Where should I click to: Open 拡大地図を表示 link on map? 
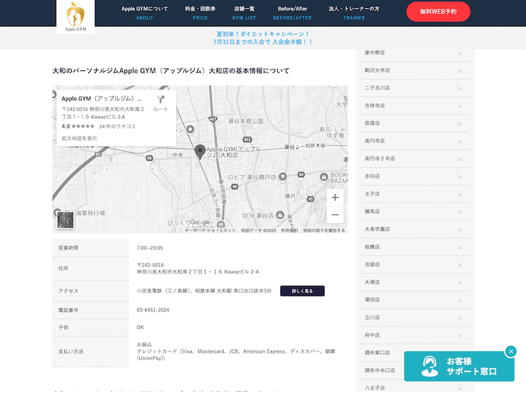coord(79,138)
